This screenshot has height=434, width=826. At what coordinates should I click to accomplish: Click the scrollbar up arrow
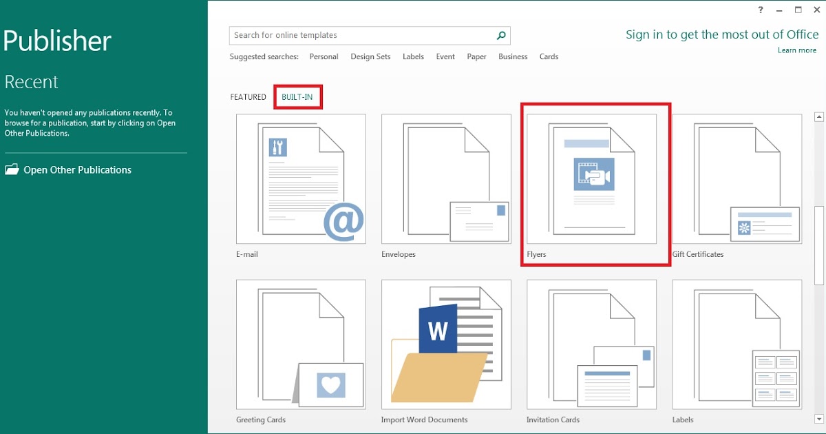click(x=819, y=117)
